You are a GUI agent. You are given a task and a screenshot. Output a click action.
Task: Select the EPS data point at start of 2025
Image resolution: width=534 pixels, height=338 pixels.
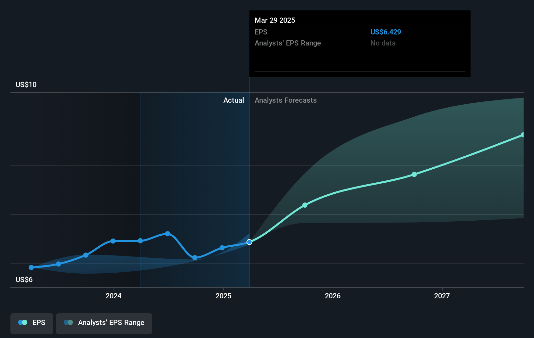click(x=222, y=248)
